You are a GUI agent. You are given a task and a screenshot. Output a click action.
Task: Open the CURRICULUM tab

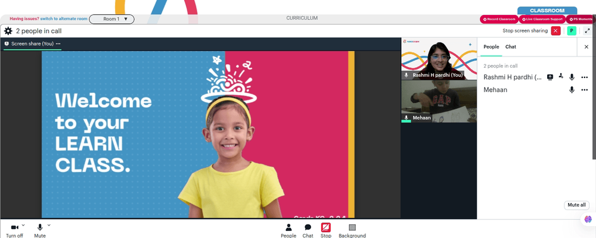point(302,18)
